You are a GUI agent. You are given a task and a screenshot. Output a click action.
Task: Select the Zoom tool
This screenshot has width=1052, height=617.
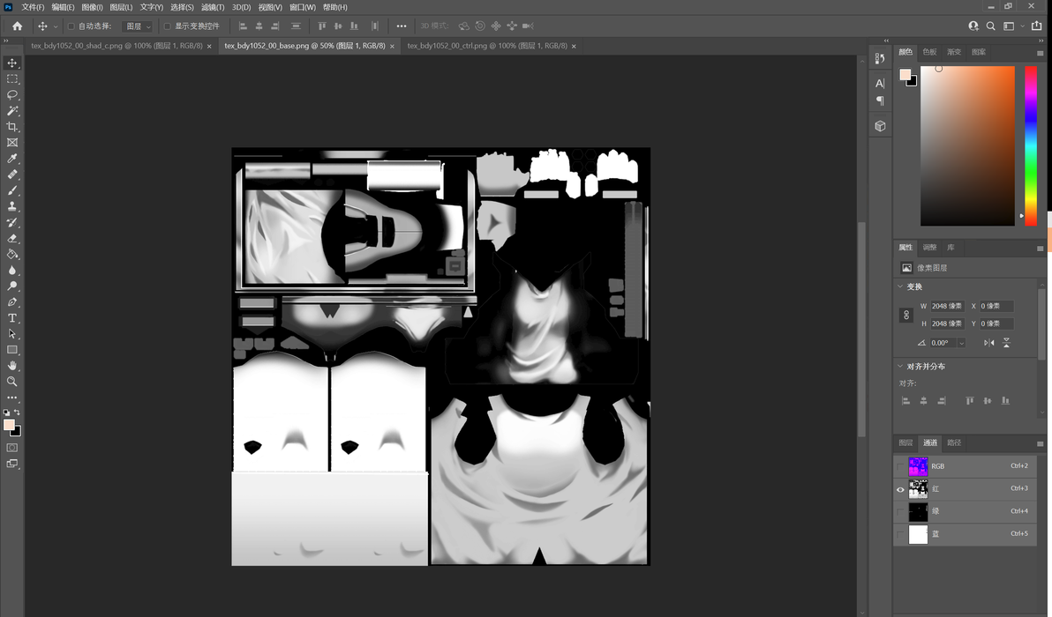[x=12, y=382]
